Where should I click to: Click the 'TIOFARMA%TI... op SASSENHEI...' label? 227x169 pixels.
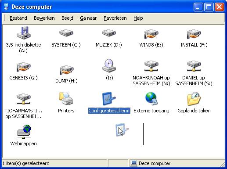tap(23, 114)
